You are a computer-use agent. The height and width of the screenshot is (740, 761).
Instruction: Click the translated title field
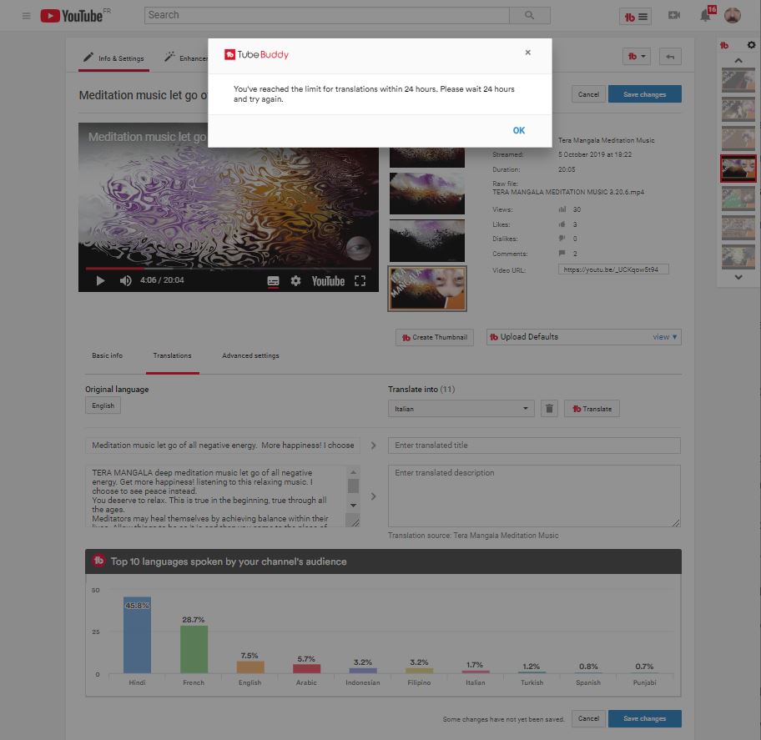pos(534,446)
